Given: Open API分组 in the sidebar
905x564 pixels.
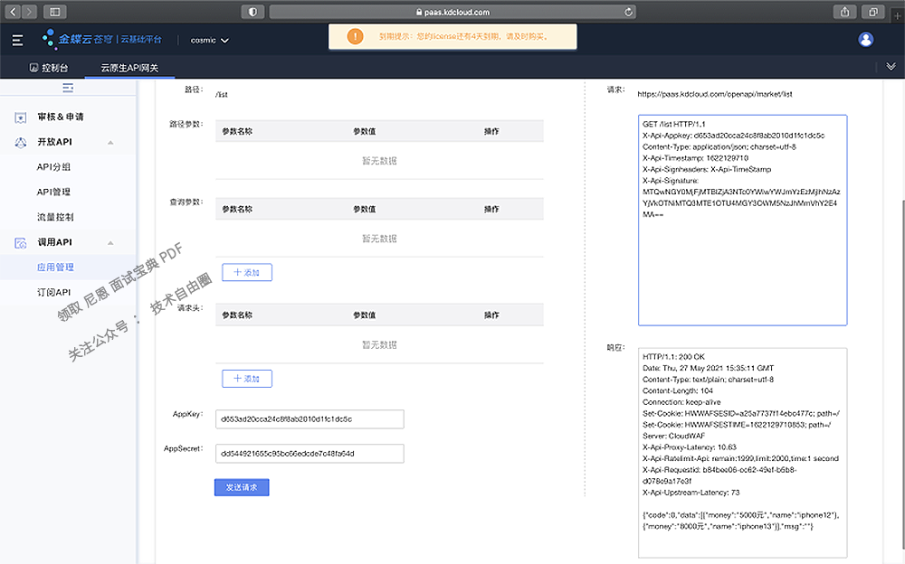Looking at the screenshot, I should pyautogui.click(x=53, y=166).
